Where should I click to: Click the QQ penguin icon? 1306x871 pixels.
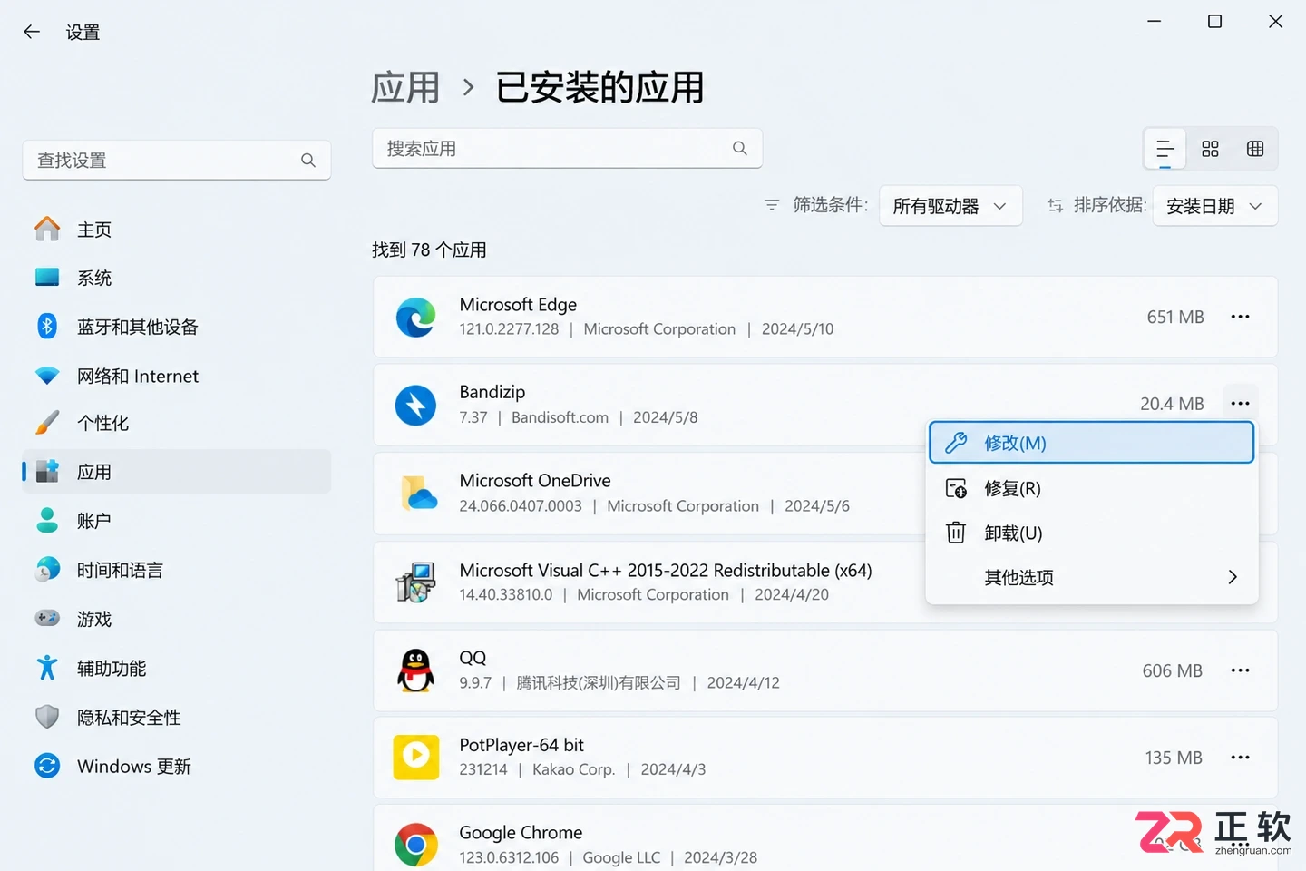pyautogui.click(x=416, y=670)
